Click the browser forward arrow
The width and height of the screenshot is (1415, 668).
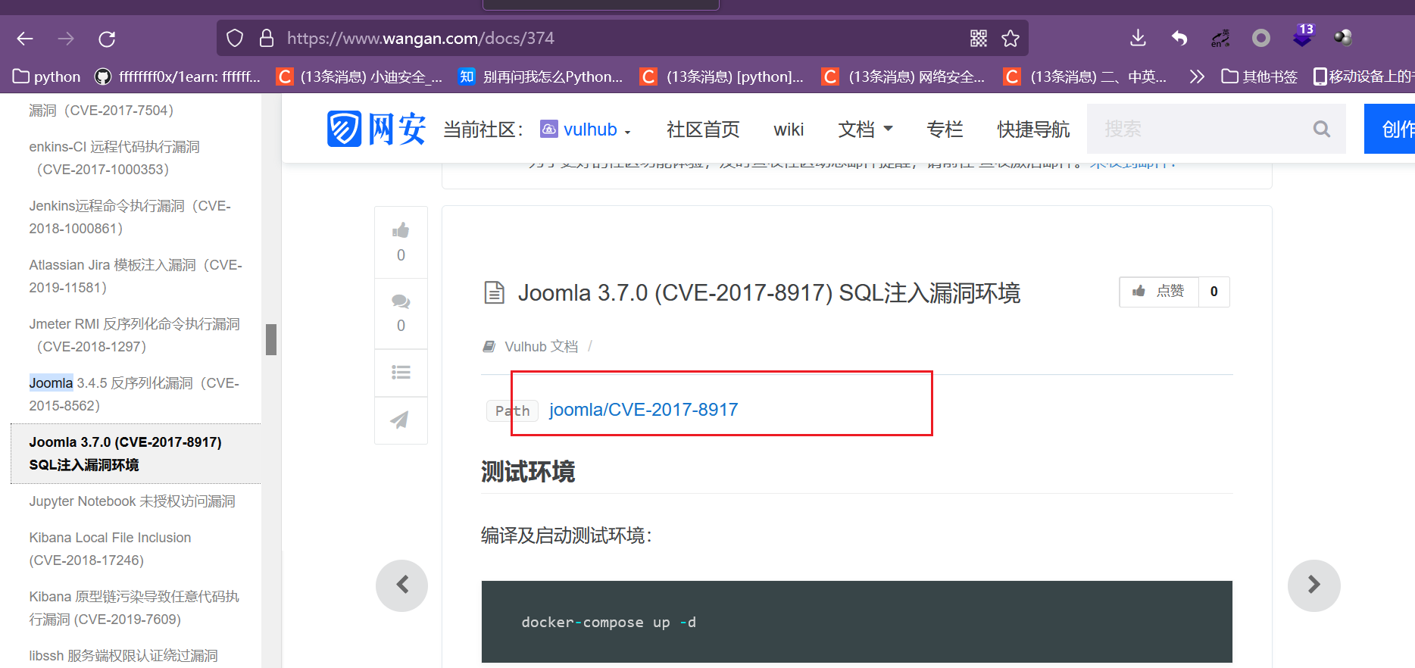(x=66, y=39)
